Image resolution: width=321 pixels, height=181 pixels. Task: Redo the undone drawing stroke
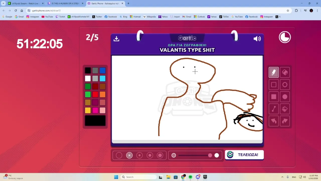coord(285,121)
